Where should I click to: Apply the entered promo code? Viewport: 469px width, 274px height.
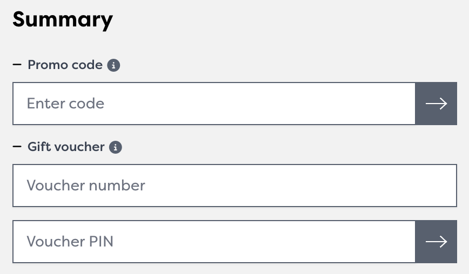(x=436, y=104)
